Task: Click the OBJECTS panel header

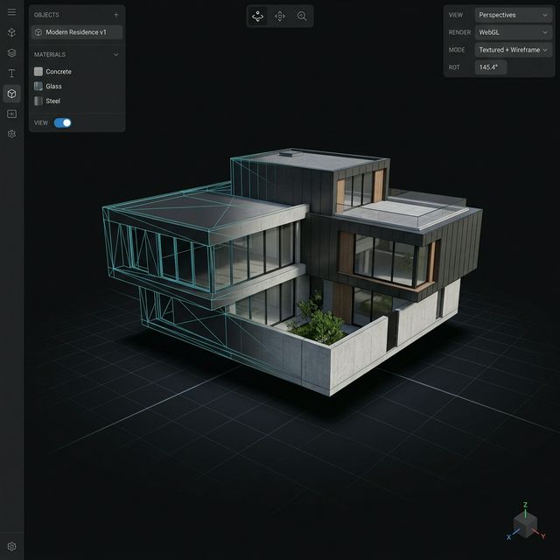Action: 46,15
